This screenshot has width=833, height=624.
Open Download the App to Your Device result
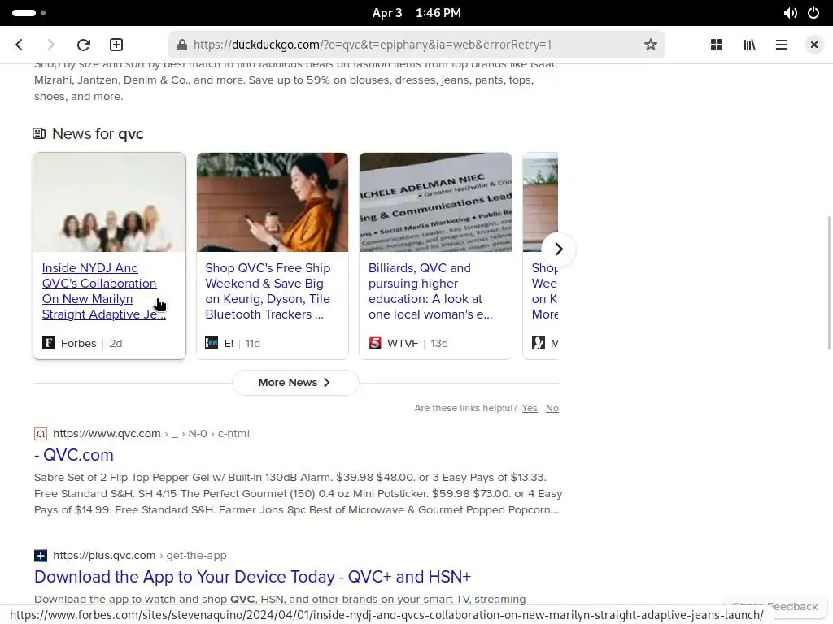[x=252, y=577]
